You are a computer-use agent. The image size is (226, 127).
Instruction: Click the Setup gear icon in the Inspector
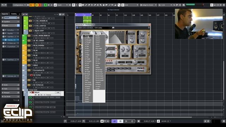coord(18,100)
